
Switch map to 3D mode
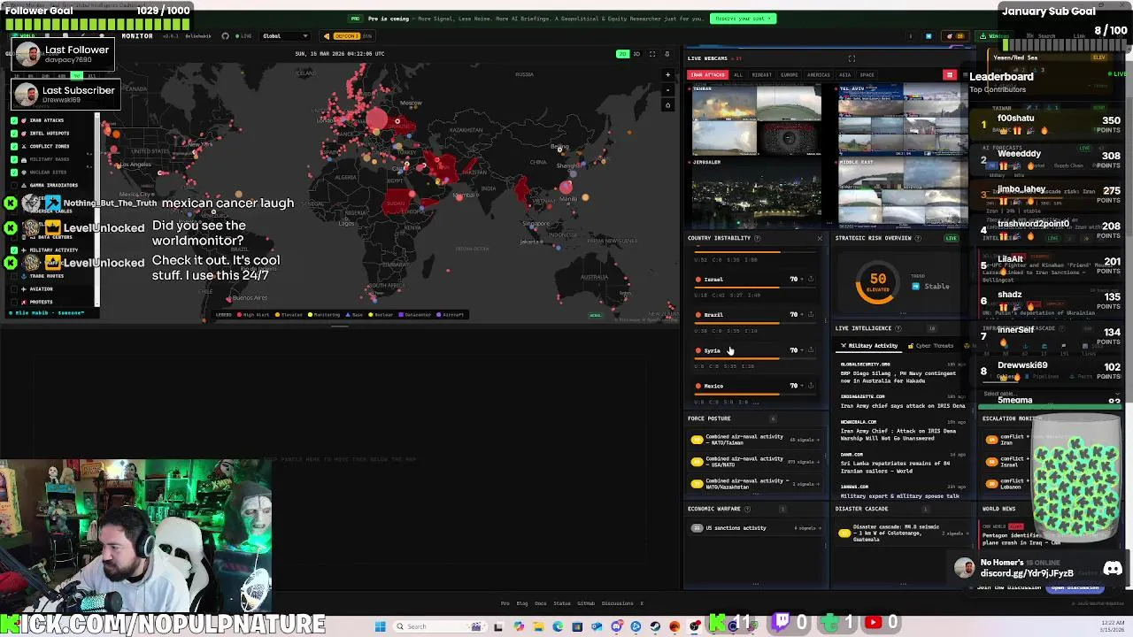click(636, 54)
